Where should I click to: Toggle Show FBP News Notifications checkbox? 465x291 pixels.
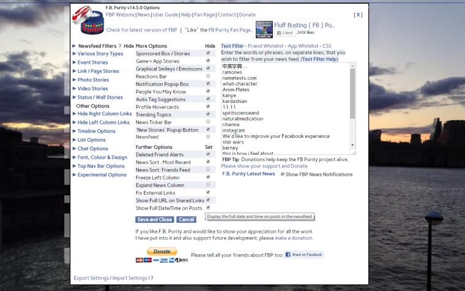tap(282, 174)
